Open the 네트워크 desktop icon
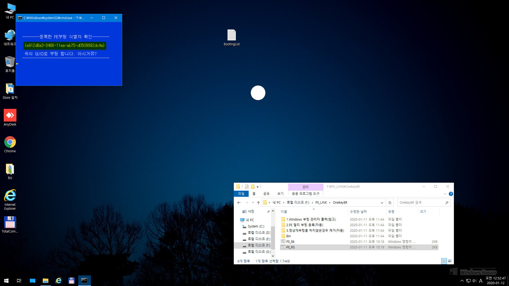 [10, 38]
